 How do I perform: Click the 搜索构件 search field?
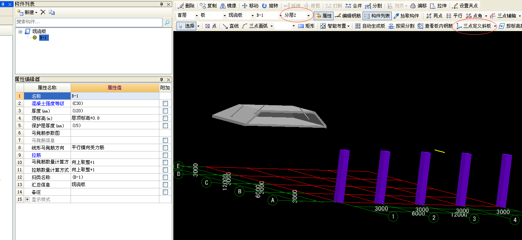coord(89,23)
